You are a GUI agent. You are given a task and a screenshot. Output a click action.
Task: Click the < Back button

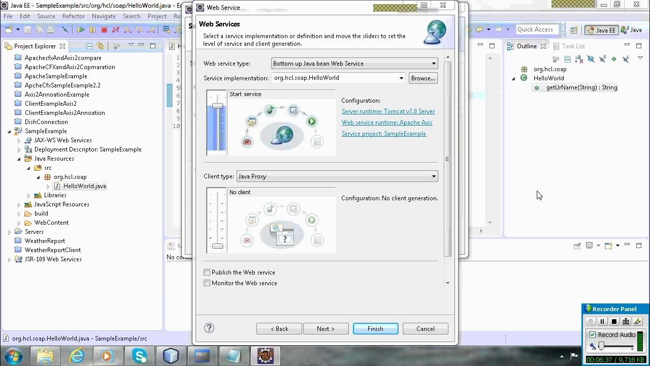(279, 329)
